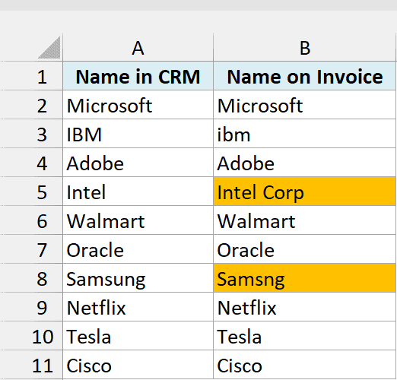Select the Tesla cell in column B
397x380 pixels.
[305, 336]
